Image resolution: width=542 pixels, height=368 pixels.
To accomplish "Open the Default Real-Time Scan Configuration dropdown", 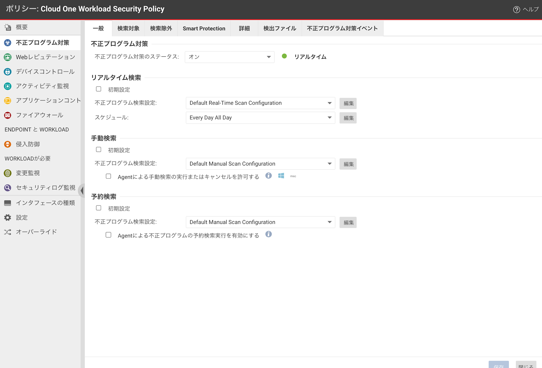I will [260, 103].
